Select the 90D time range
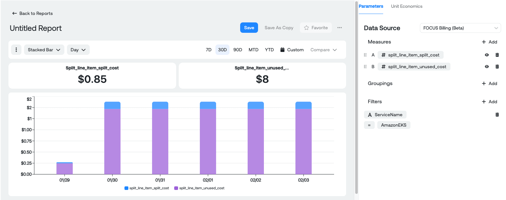This screenshot has width=506, height=200. [x=238, y=49]
